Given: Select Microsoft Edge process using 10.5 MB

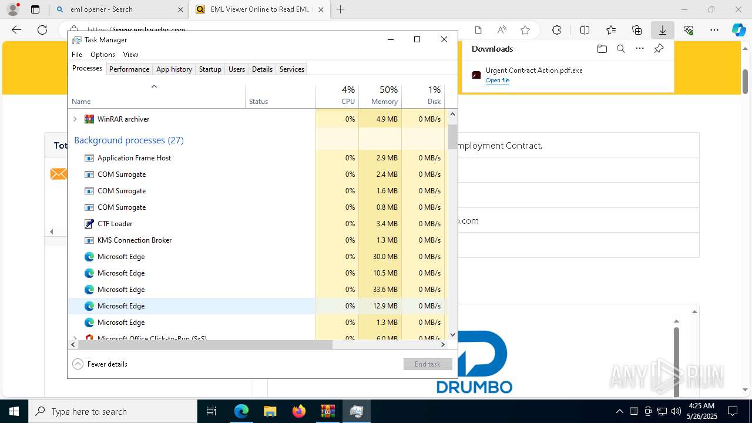Looking at the screenshot, I should click(x=257, y=273).
